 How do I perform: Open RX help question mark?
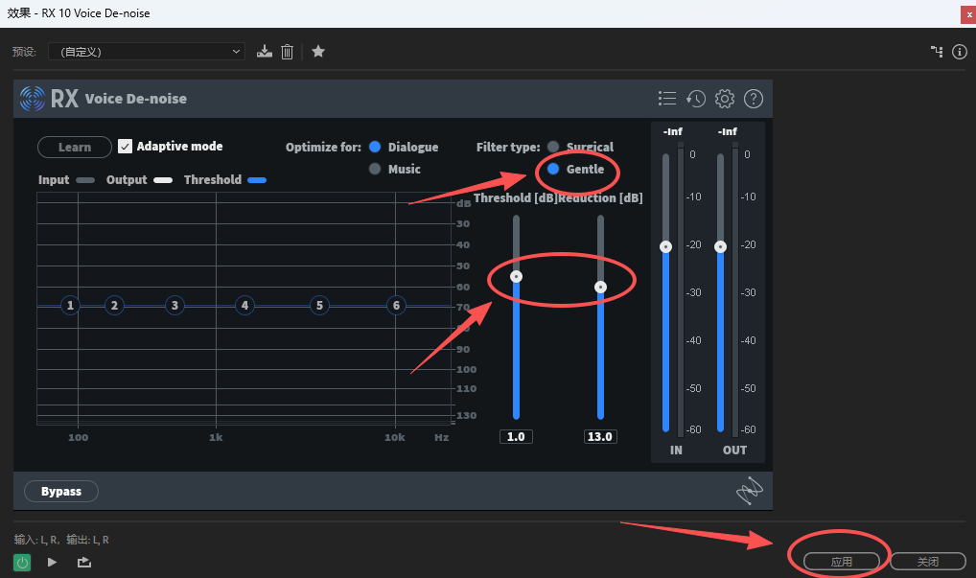point(754,99)
